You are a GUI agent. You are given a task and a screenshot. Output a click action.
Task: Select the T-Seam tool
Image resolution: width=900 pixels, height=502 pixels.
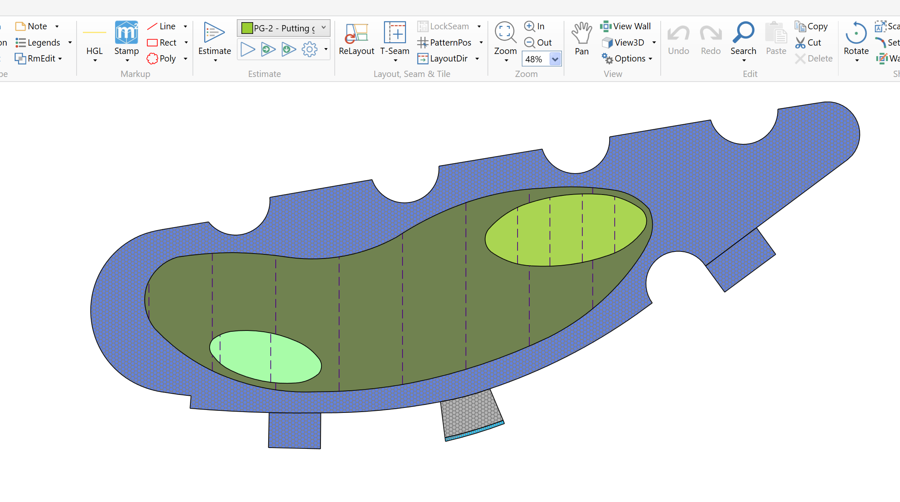pos(395,33)
